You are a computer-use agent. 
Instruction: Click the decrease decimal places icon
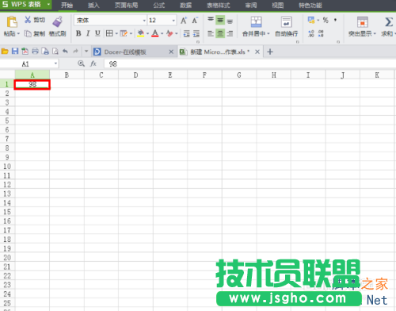321,33
